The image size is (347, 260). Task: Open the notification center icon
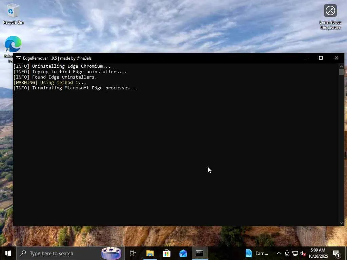[x=336, y=253]
